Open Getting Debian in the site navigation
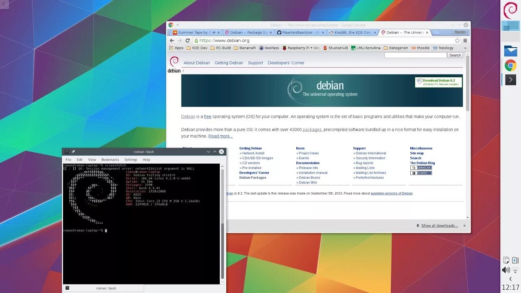 (229, 63)
